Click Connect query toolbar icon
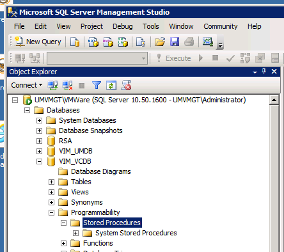The height and width of the screenshot is (252, 284). coord(20,58)
